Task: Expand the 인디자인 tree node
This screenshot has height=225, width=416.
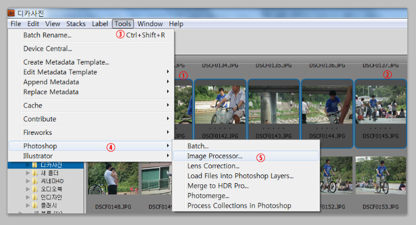Action: (x=28, y=197)
